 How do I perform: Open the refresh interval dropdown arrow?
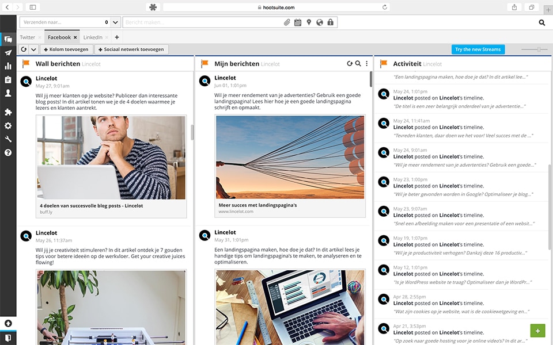point(33,49)
